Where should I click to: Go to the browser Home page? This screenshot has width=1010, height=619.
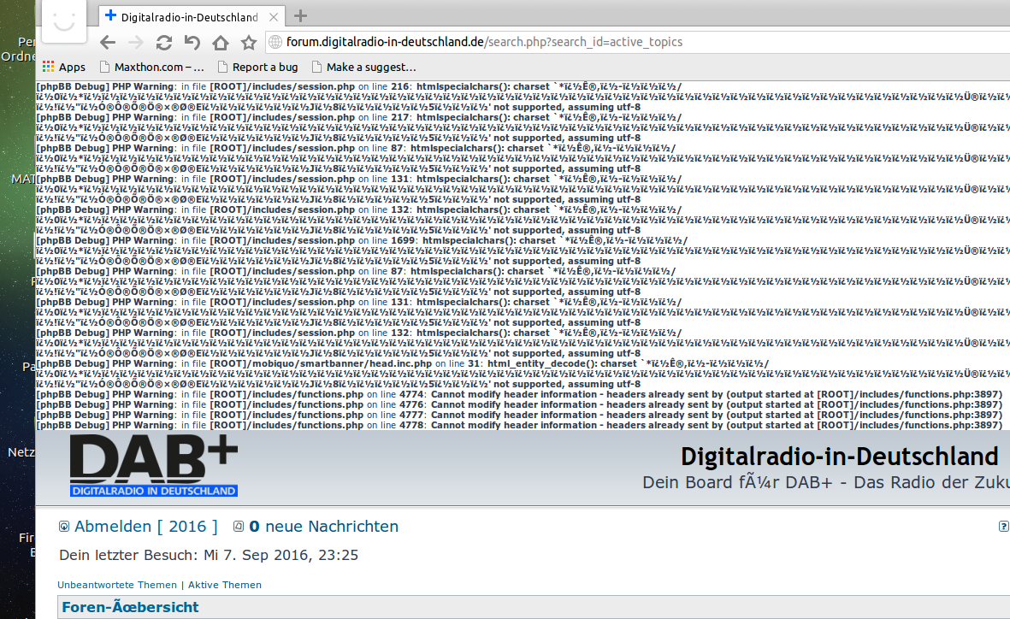pyautogui.click(x=221, y=43)
